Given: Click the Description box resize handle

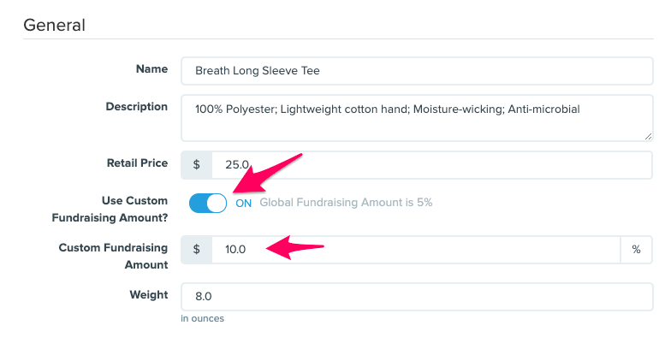Looking at the screenshot, I should pos(648,135).
